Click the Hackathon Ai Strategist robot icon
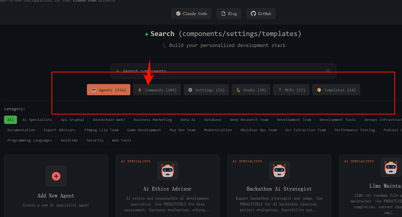Viewport: 402px width, 217px height. click(279, 171)
